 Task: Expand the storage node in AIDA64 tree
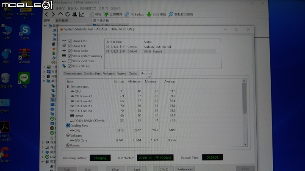coord(43,147)
